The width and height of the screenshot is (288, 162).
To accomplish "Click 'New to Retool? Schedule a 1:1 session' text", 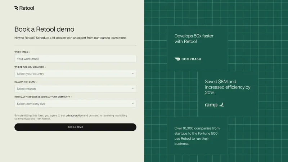I will [70, 38].
